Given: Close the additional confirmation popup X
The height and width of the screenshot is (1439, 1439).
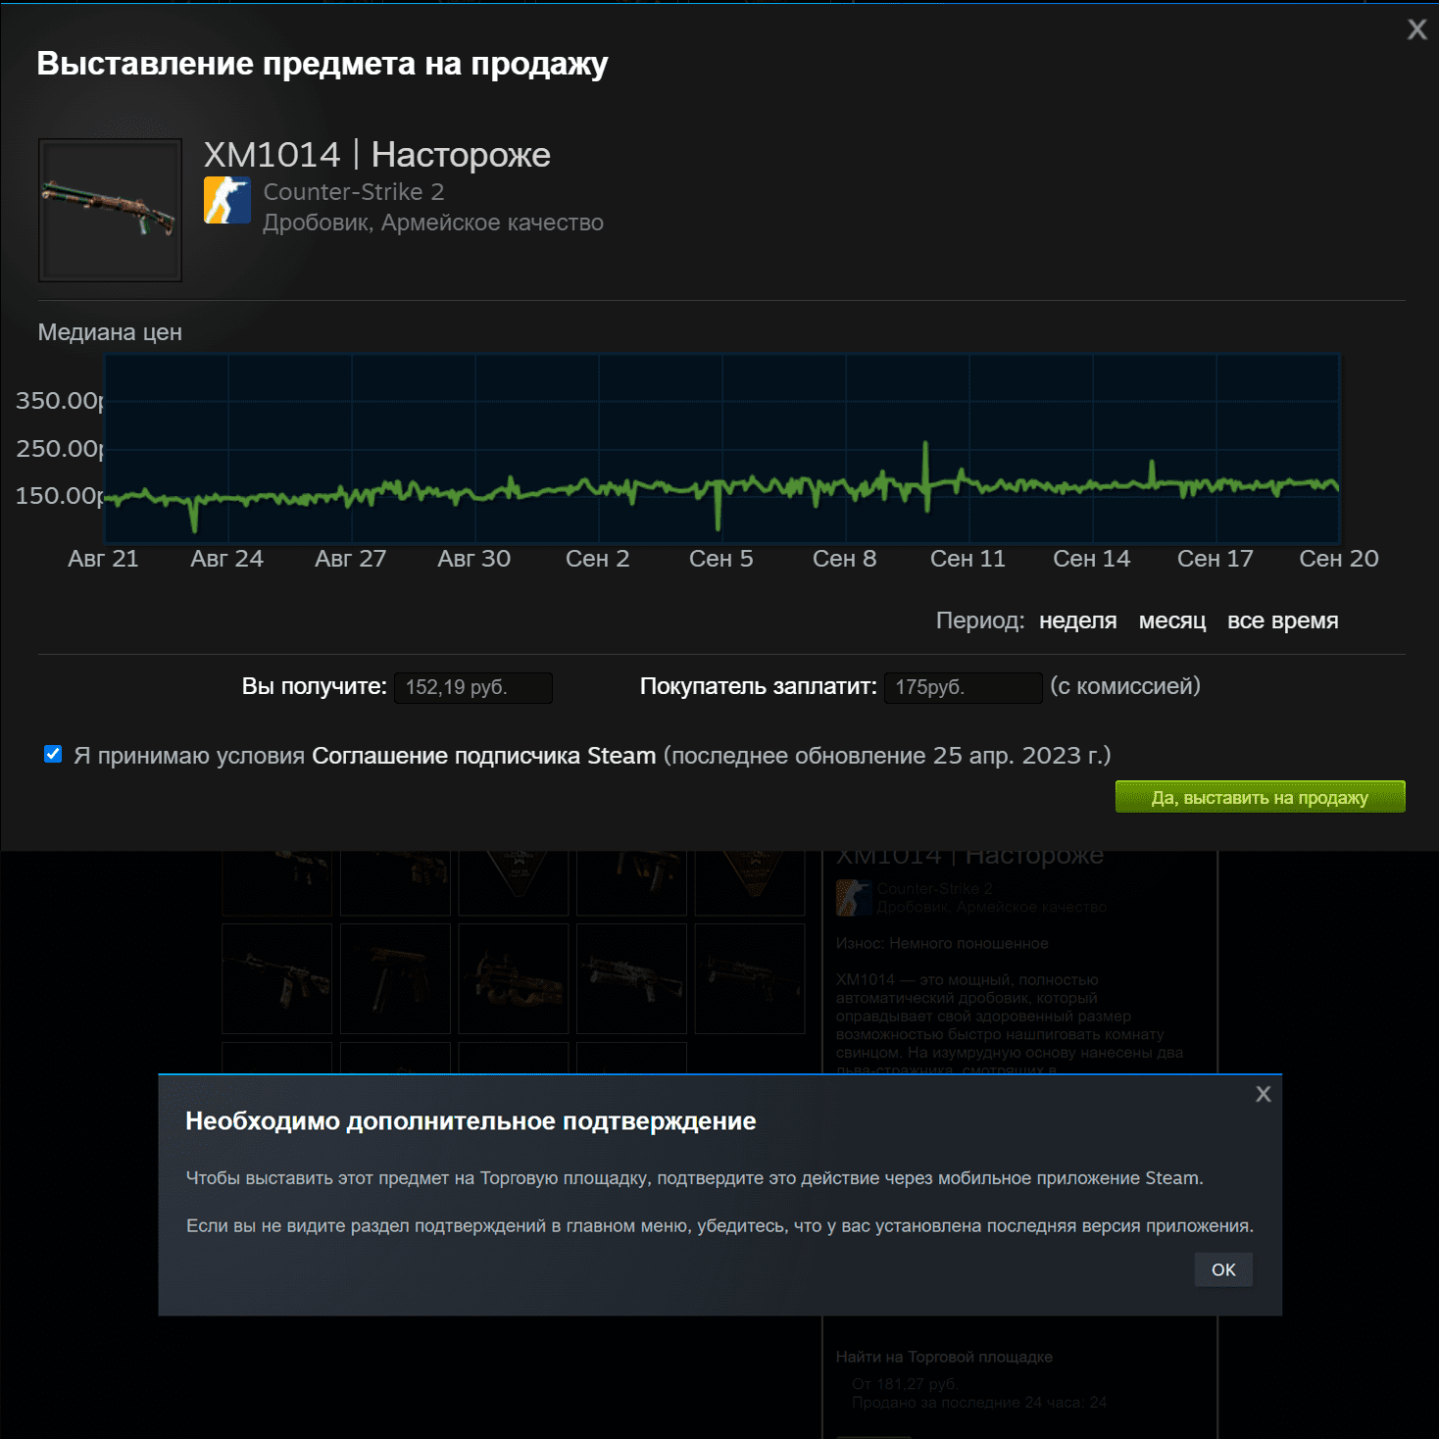Looking at the screenshot, I should click(x=1264, y=1094).
